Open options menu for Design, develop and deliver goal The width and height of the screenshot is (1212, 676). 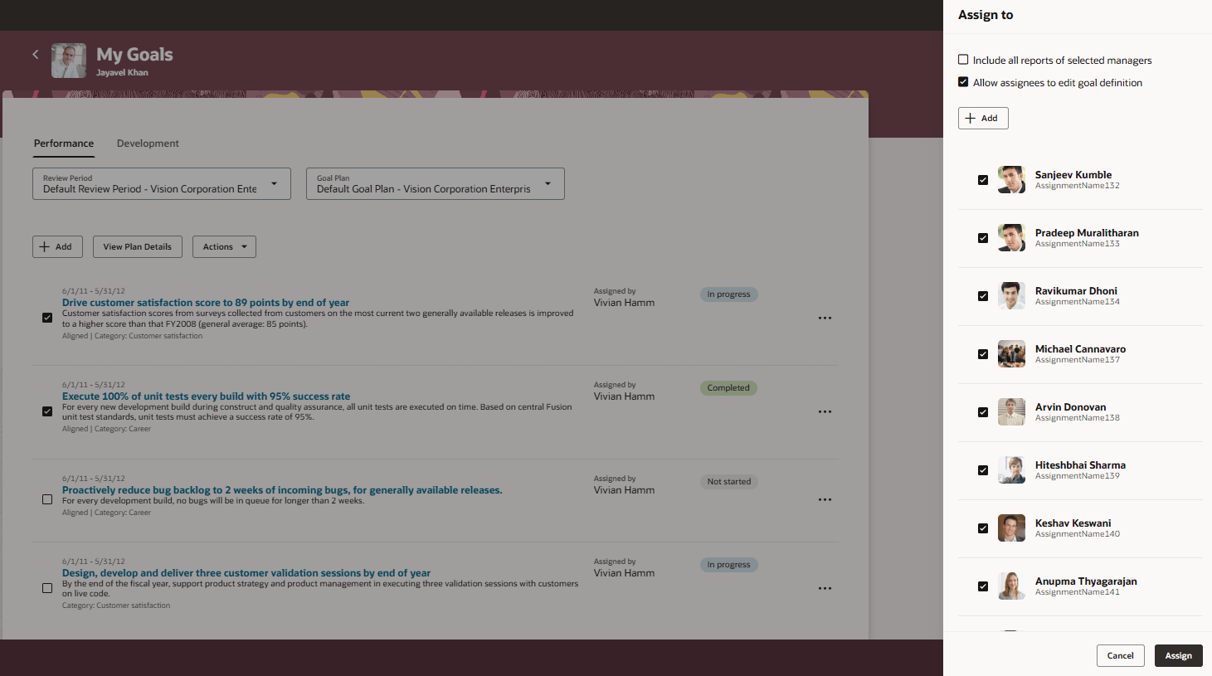pos(825,589)
